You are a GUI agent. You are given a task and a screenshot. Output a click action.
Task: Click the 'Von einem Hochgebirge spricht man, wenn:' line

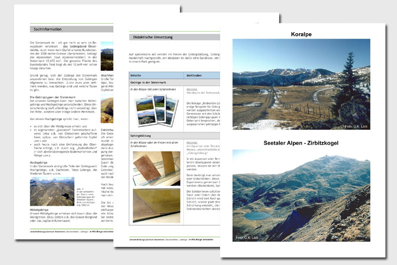point(59,119)
